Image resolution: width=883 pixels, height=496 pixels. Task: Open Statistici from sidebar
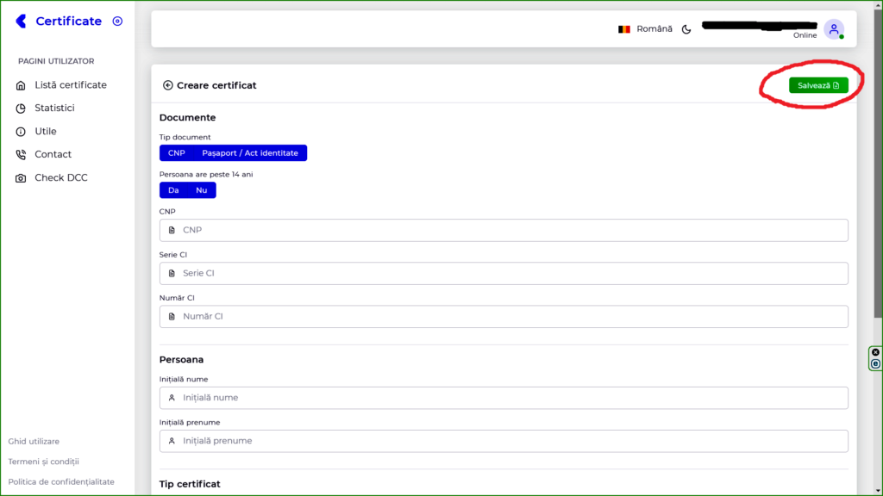coord(54,108)
